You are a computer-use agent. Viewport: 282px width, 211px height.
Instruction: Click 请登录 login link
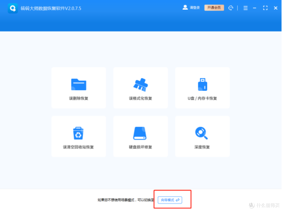(x=195, y=8)
